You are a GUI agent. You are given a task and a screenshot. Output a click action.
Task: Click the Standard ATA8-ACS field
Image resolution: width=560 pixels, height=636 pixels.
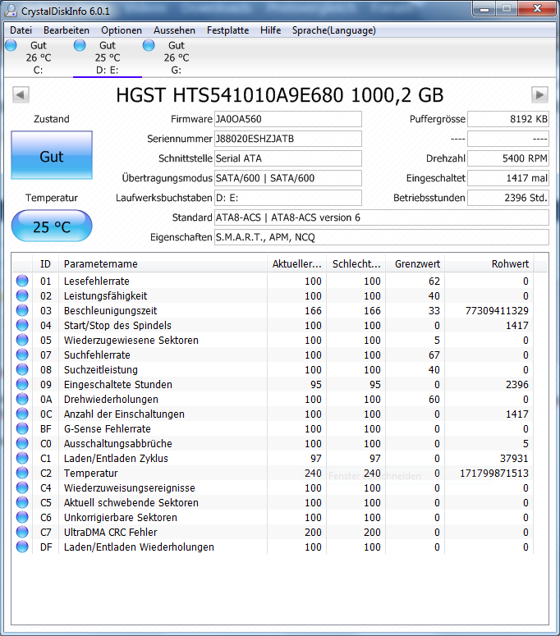pyautogui.click(x=382, y=217)
